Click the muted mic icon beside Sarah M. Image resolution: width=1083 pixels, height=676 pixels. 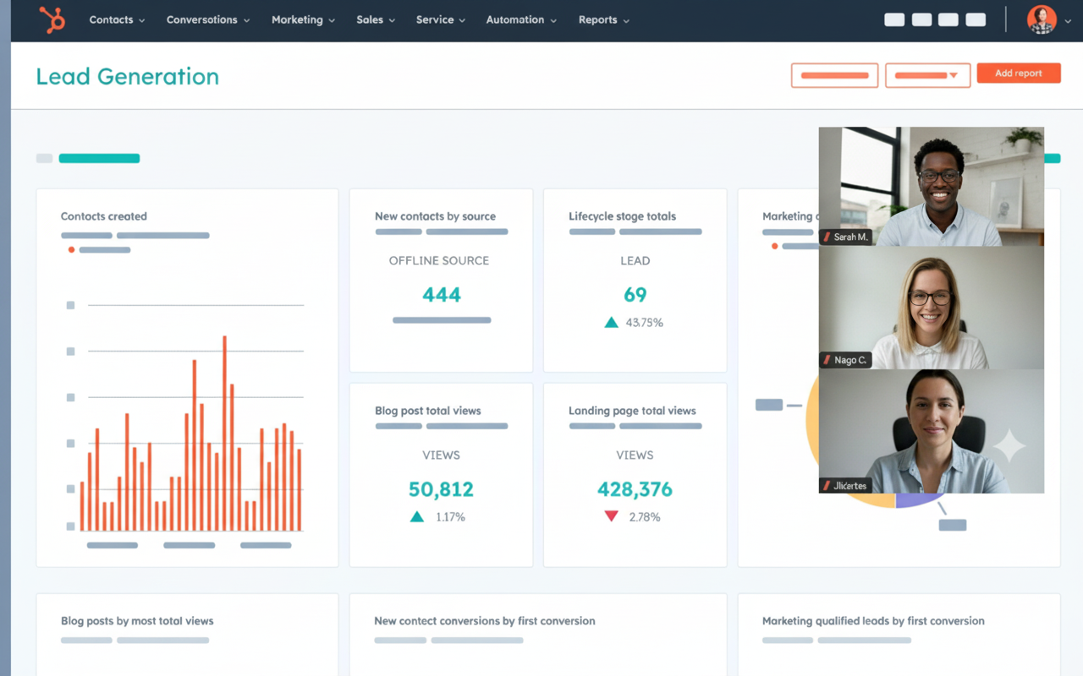[x=827, y=237]
